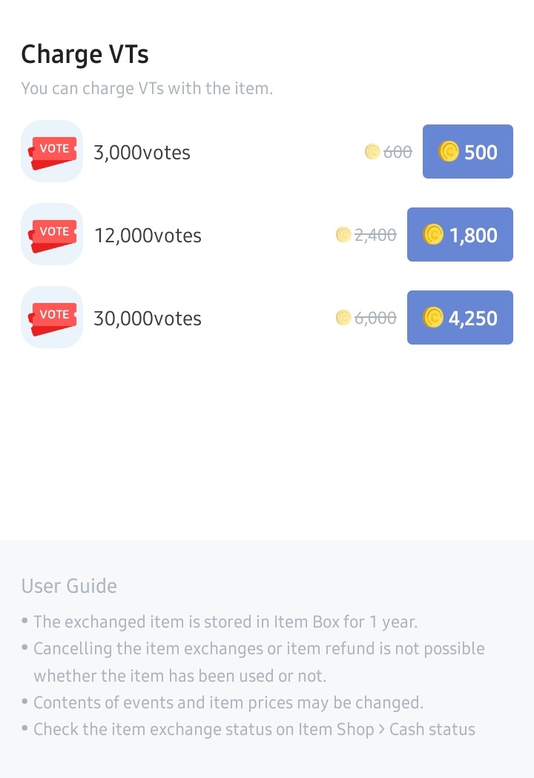Click the Charge VTs heading

(85, 54)
